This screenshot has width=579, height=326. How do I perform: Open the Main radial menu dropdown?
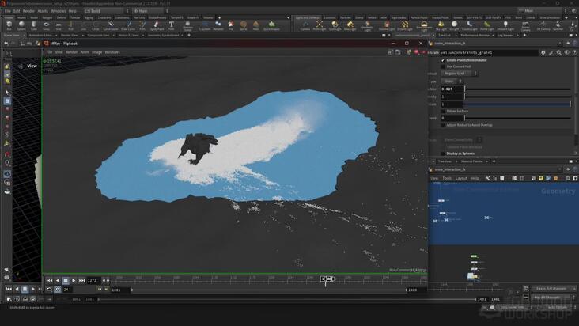pos(150,11)
